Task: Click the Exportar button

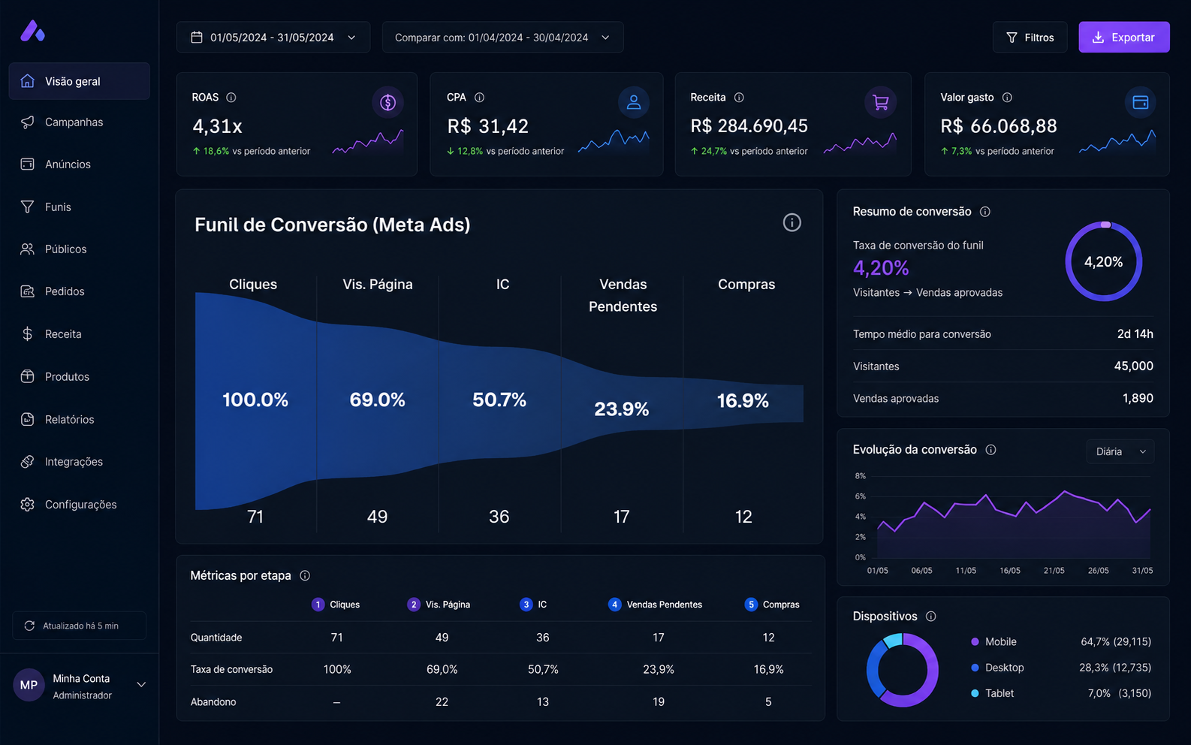Action: 1124,37
